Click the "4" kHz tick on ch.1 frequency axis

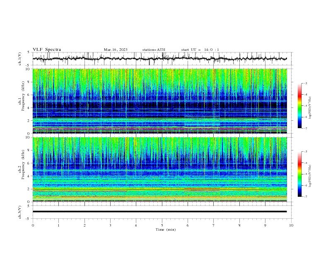pyautogui.click(x=29, y=108)
